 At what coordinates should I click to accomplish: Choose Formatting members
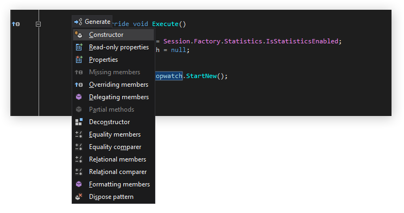tap(113, 184)
